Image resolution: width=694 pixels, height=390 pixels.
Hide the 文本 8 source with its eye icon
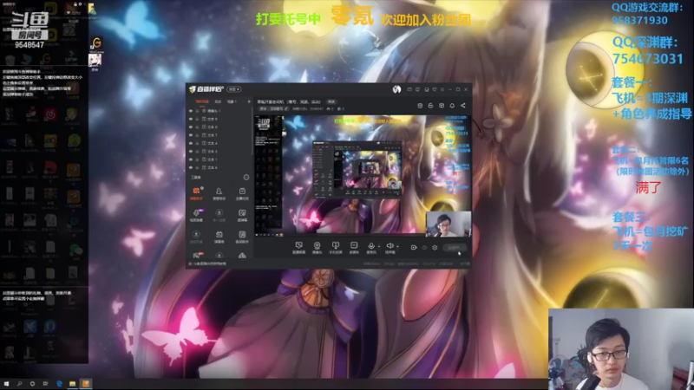point(191,127)
